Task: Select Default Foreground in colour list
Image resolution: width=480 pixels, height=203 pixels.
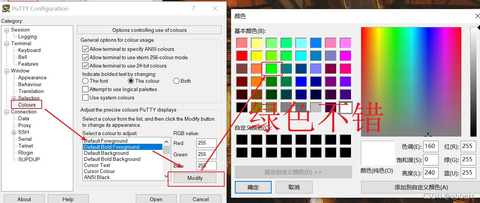Action: pos(123,141)
